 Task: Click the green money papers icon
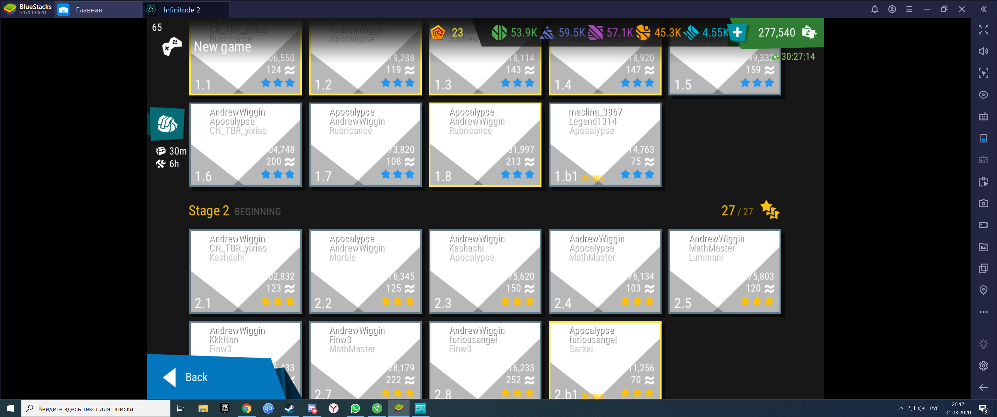coord(809,32)
